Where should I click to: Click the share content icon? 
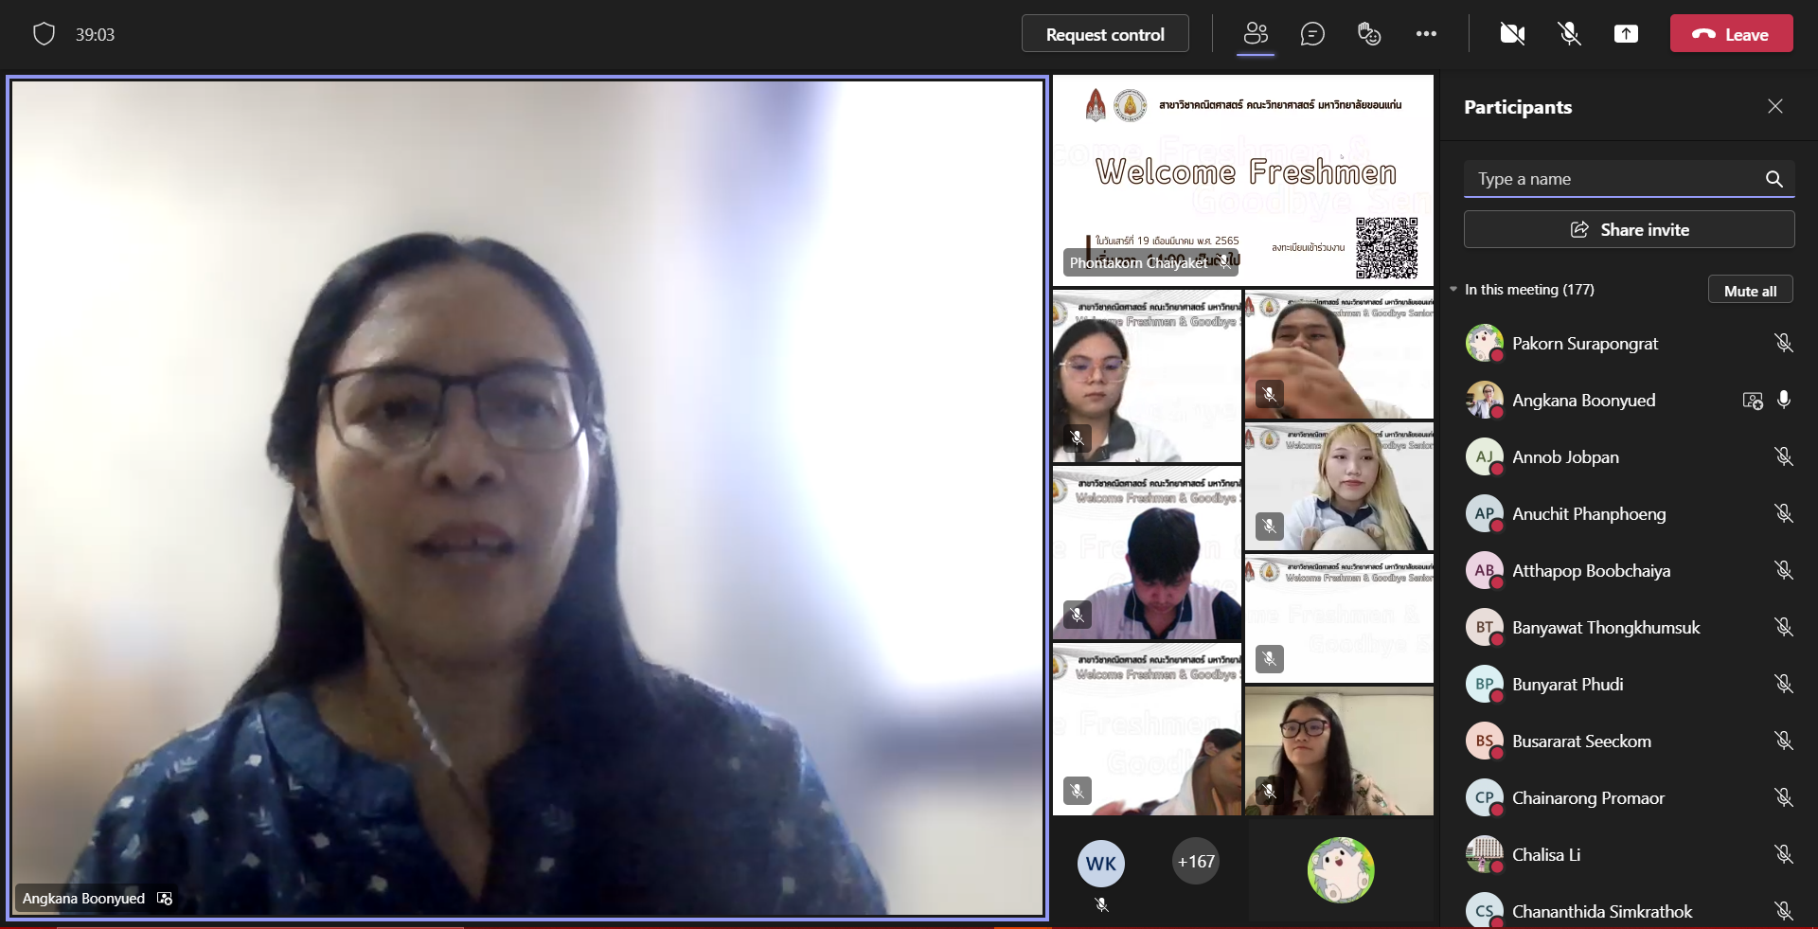coord(1626,34)
